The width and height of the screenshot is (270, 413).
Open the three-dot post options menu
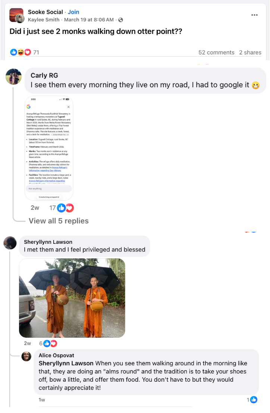coord(254,15)
